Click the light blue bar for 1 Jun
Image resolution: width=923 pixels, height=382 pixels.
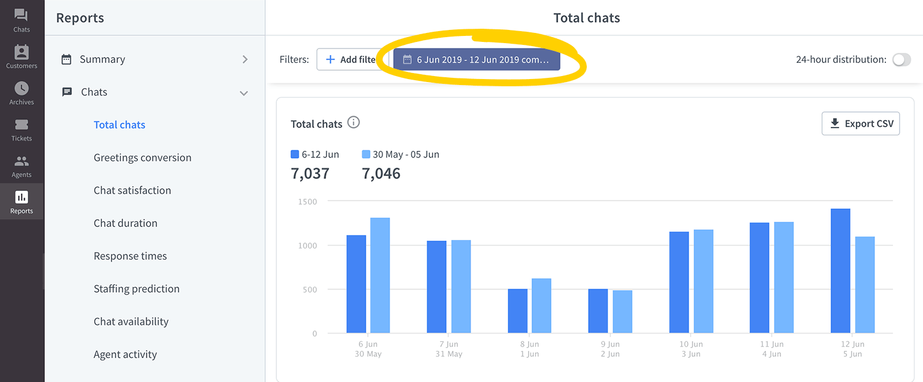(x=541, y=306)
